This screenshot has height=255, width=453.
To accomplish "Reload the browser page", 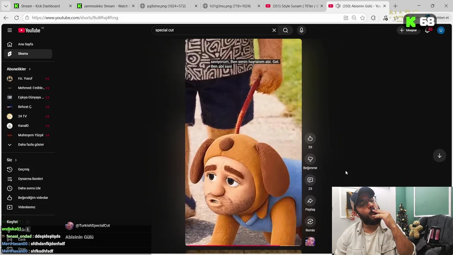I will pos(16,18).
